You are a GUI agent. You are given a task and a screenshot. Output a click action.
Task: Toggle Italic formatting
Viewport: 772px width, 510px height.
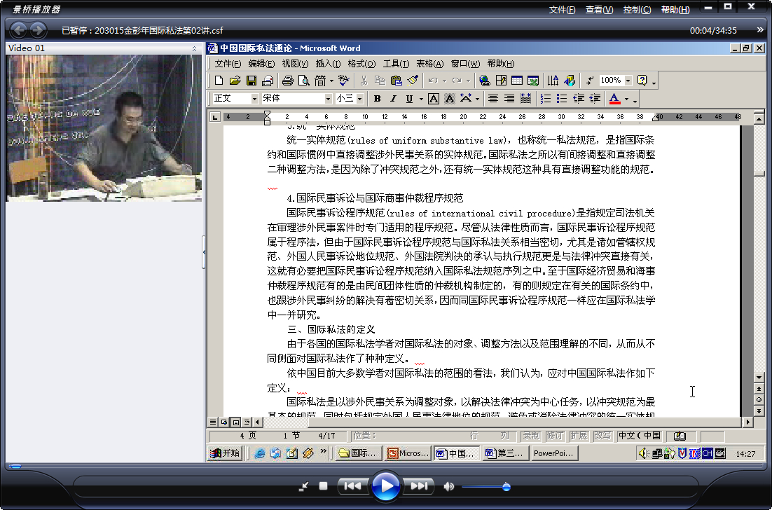pyautogui.click(x=393, y=99)
